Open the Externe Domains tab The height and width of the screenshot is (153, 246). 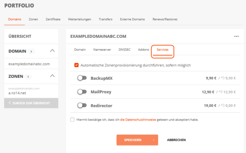[x=132, y=19]
